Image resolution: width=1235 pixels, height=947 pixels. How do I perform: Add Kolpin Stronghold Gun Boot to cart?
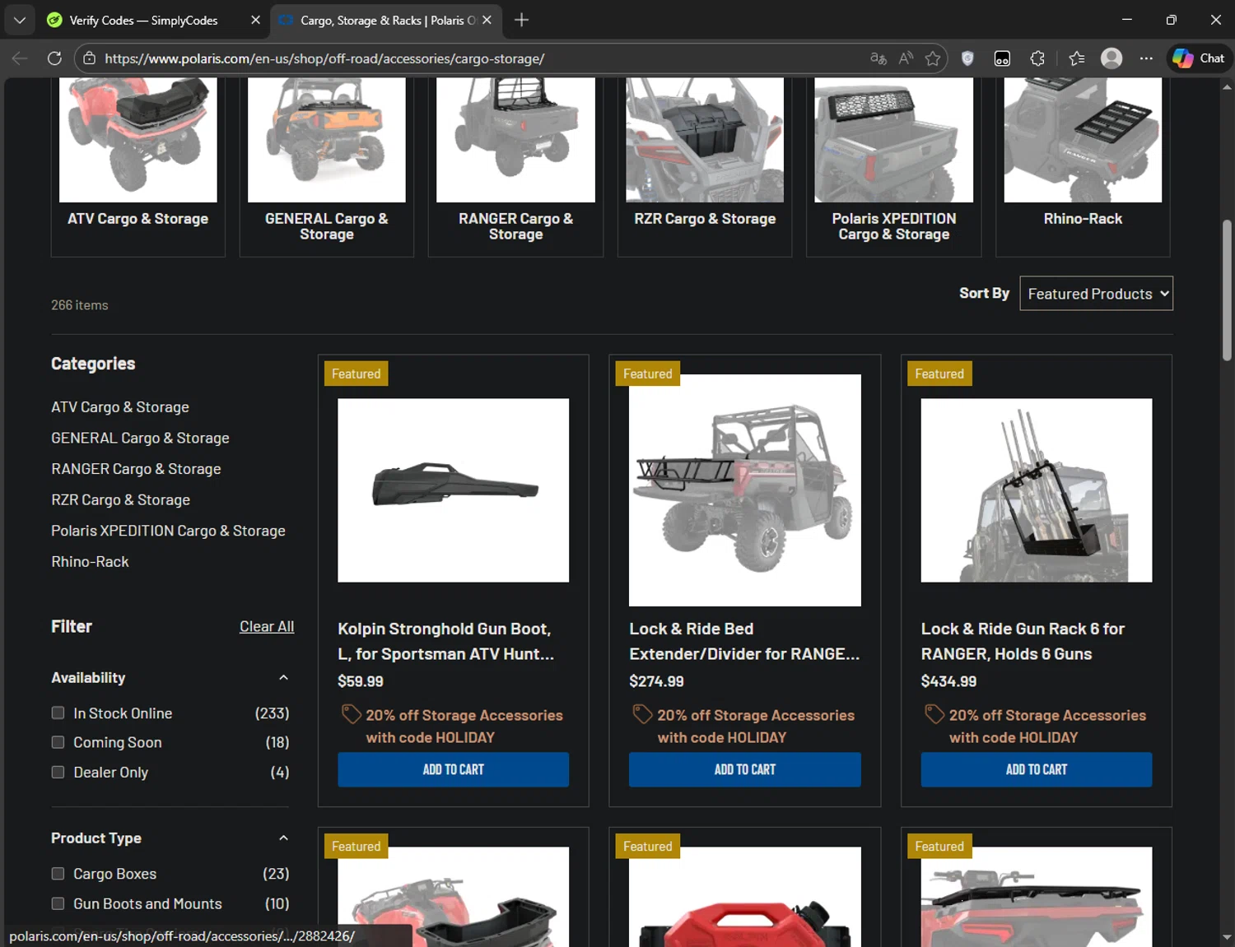point(453,769)
